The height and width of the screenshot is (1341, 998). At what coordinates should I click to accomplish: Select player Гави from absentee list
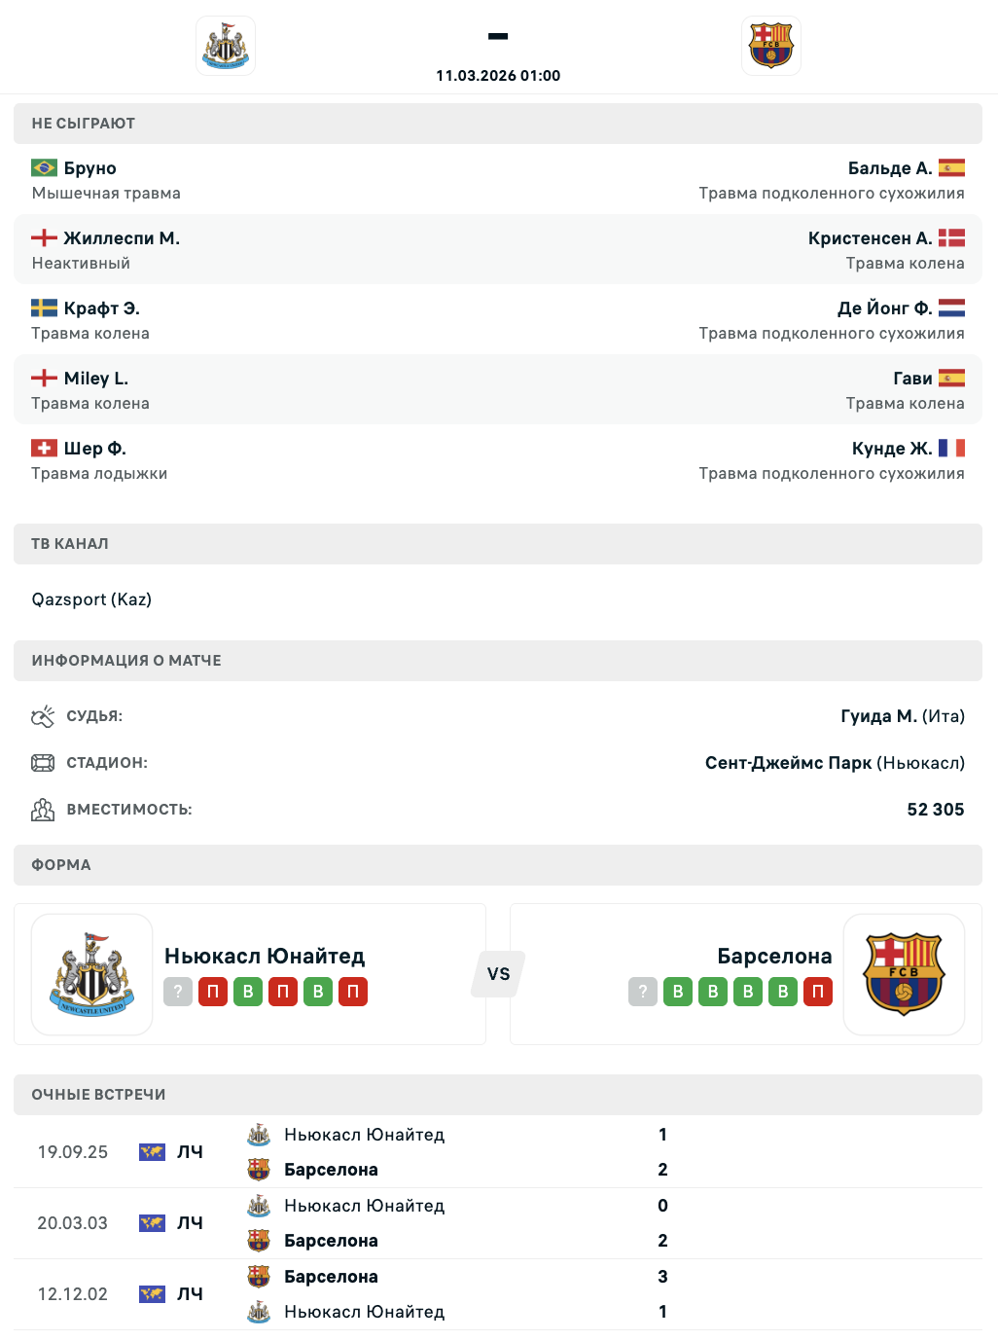912,379
